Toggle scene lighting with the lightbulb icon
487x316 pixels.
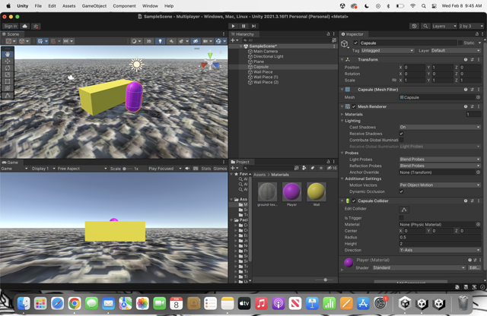tap(160, 41)
